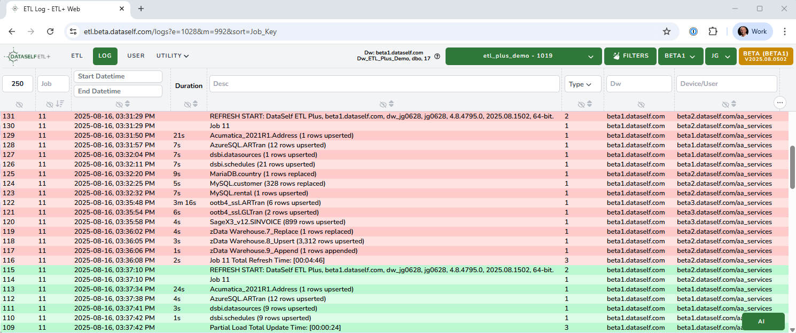
Task: Select the LOG tab
Action: (105, 56)
